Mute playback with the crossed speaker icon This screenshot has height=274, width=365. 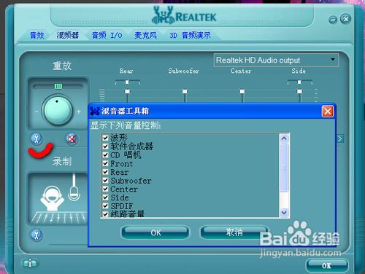(72, 139)
